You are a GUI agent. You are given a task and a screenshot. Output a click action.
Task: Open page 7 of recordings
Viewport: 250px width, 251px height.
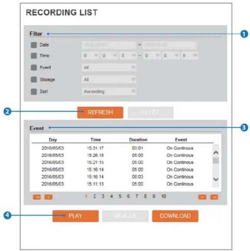coord(137,196)
